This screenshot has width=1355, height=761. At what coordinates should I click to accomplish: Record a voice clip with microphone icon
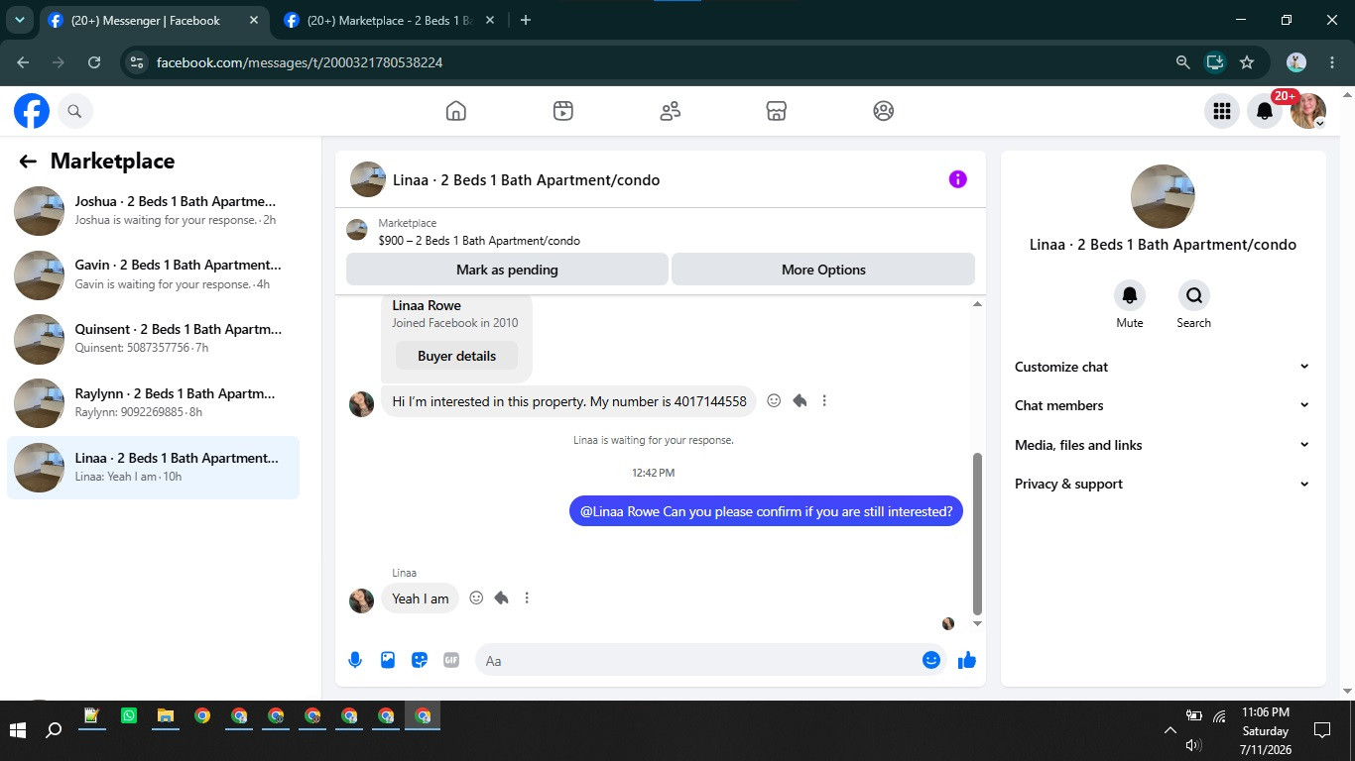(x=355, y=660)
